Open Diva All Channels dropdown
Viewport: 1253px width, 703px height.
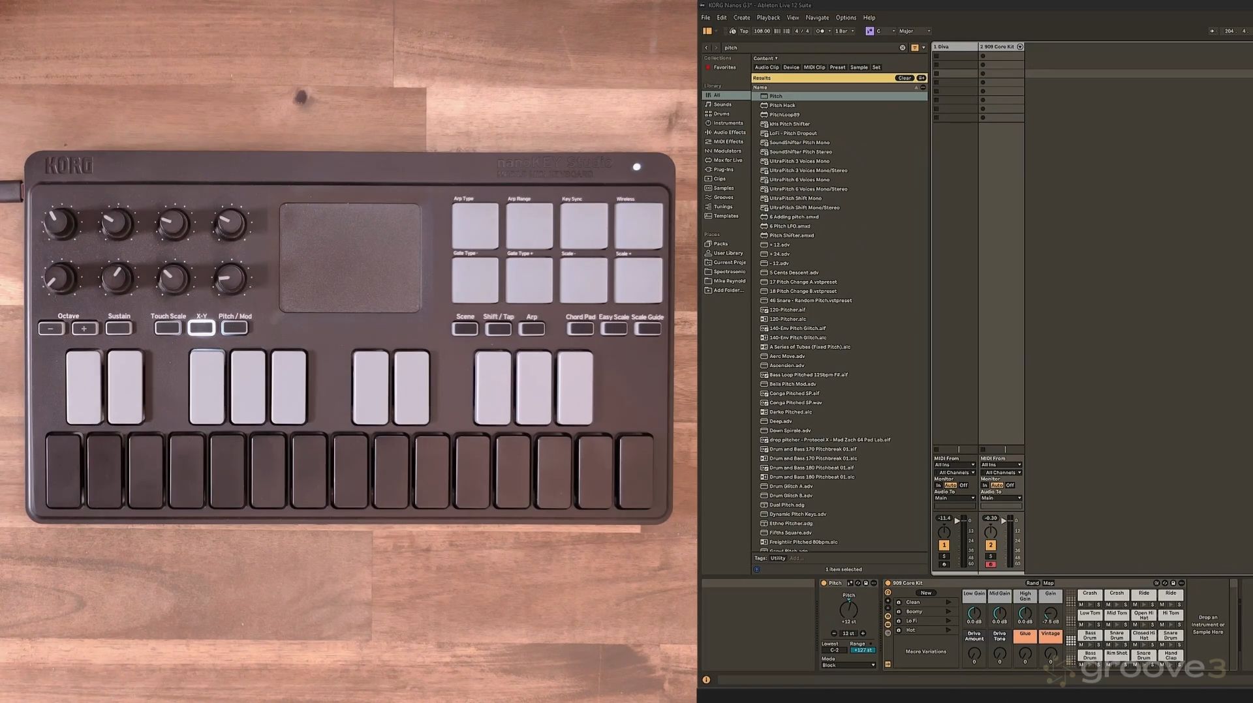click(954, 473)
